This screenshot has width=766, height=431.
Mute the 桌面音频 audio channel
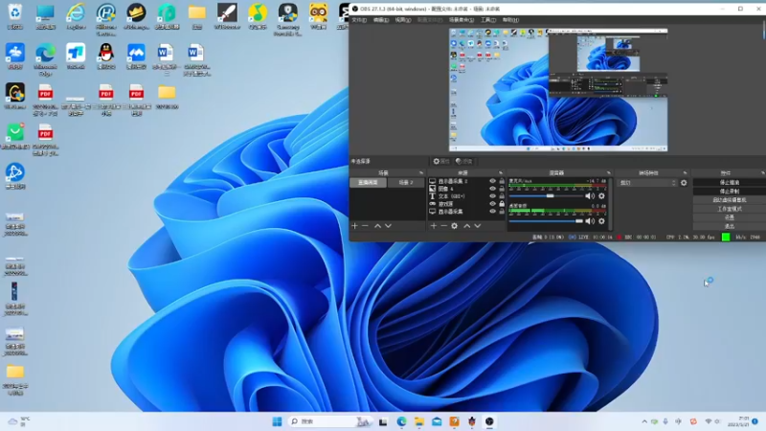tap(590, 221)
